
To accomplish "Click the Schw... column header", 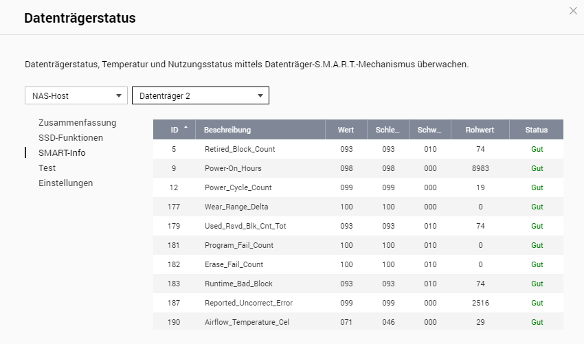I will [430, 130].
